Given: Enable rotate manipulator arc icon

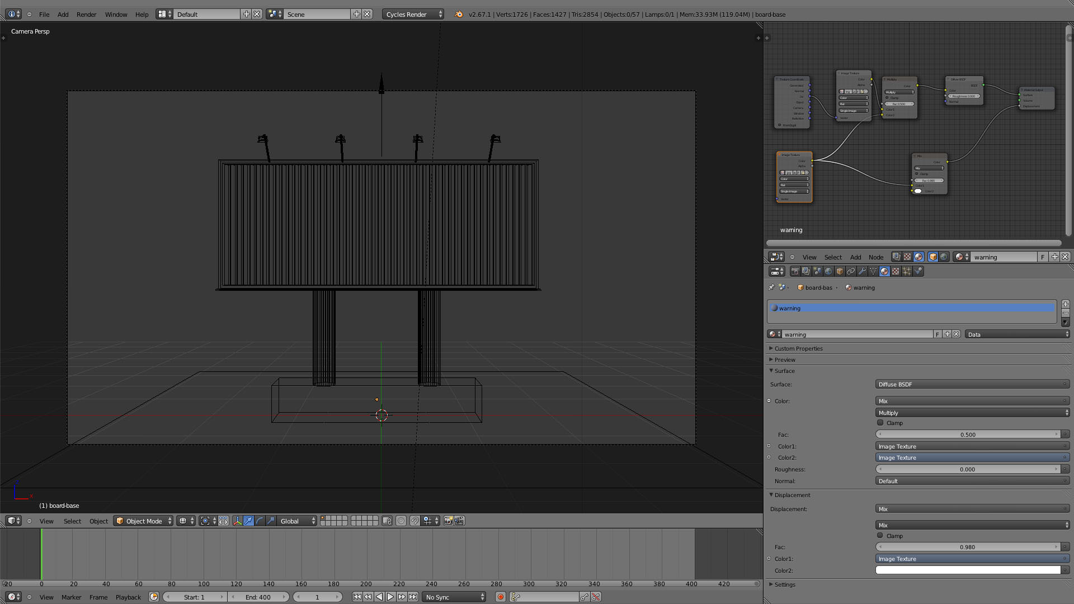Looking at the screenshot, I should tap(260, 521).
